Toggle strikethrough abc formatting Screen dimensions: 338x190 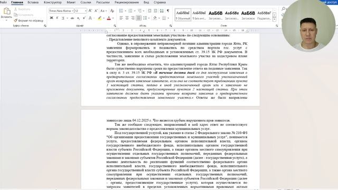pyautogui.click(x=72, y=18)
